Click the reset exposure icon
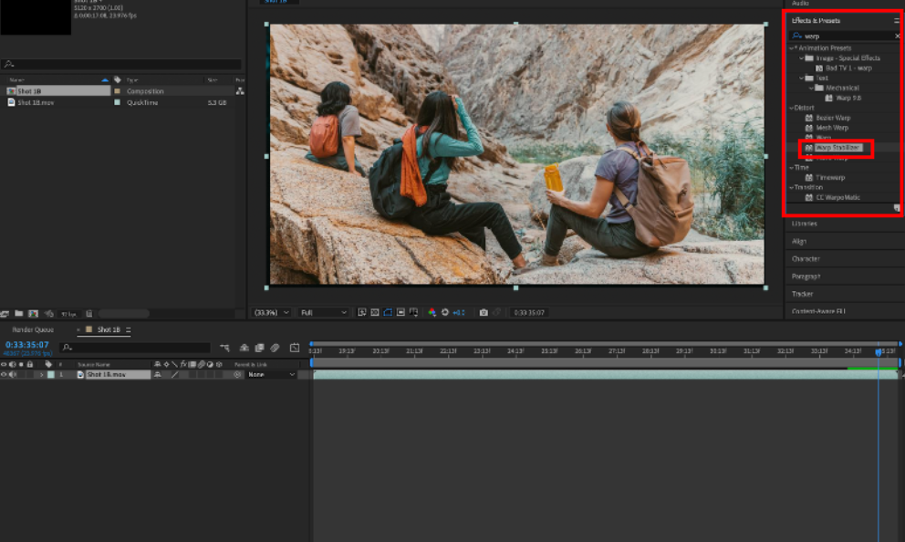This screenshot has height=542, width=905. point(445,312)
